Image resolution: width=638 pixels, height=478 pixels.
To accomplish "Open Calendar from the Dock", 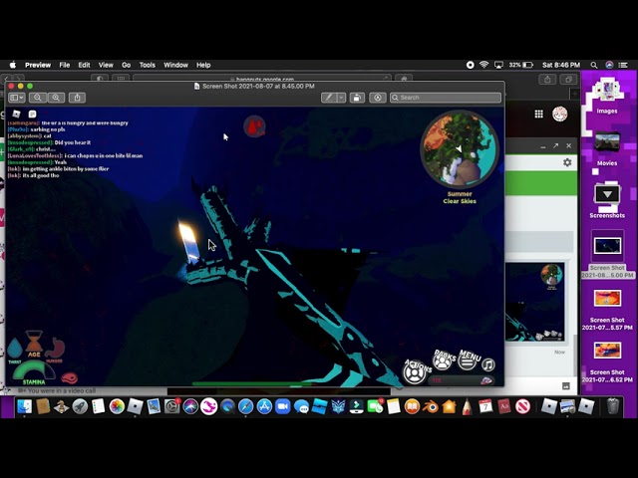I will point(485,406).
